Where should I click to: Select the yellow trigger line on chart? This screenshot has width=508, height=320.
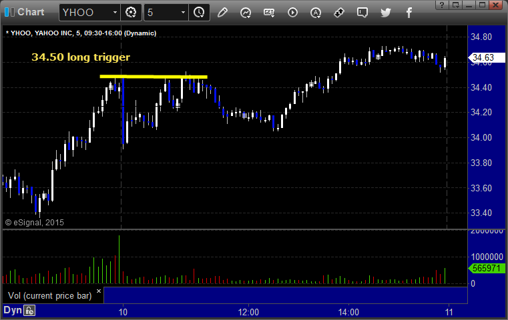154,77
